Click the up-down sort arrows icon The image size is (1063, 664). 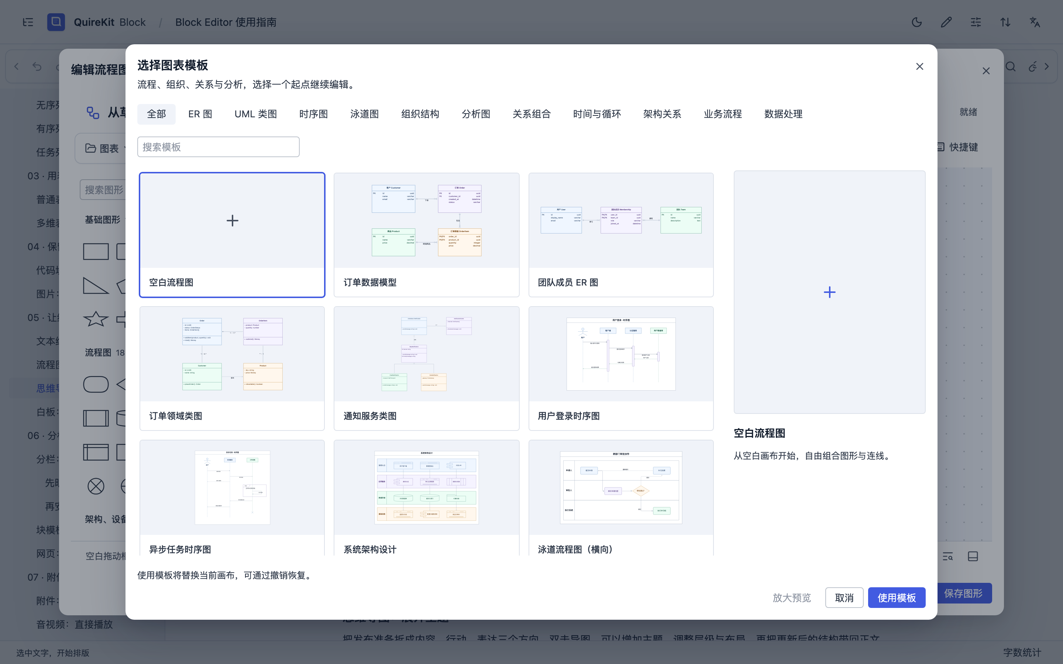pyautogui.click(x=1005, y=22)
